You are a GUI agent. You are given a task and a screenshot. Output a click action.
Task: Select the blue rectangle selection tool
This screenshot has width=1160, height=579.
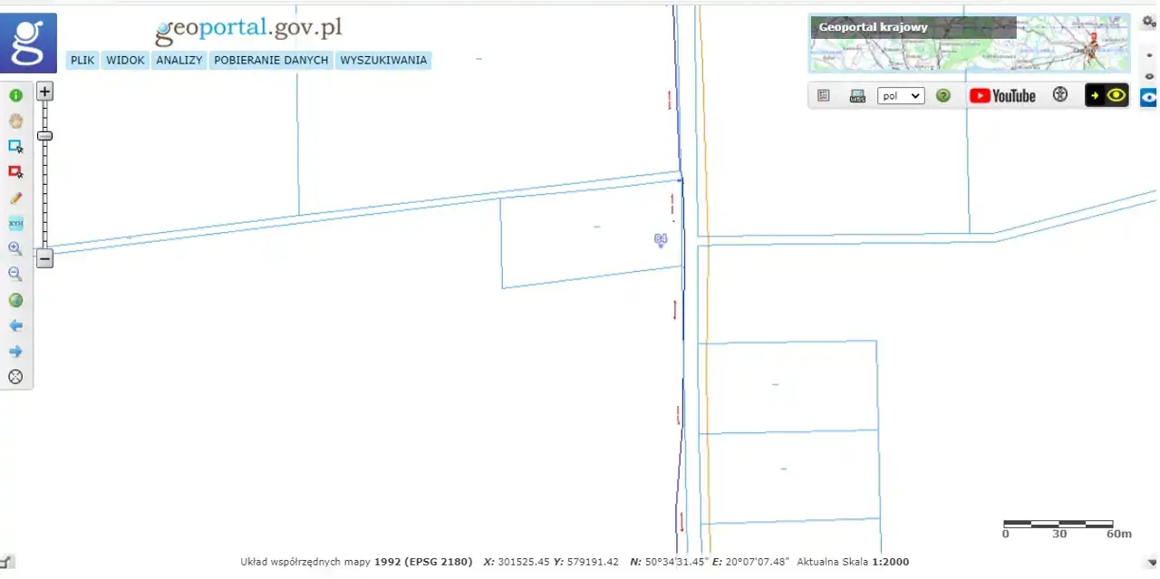click(x=15, y=146)
